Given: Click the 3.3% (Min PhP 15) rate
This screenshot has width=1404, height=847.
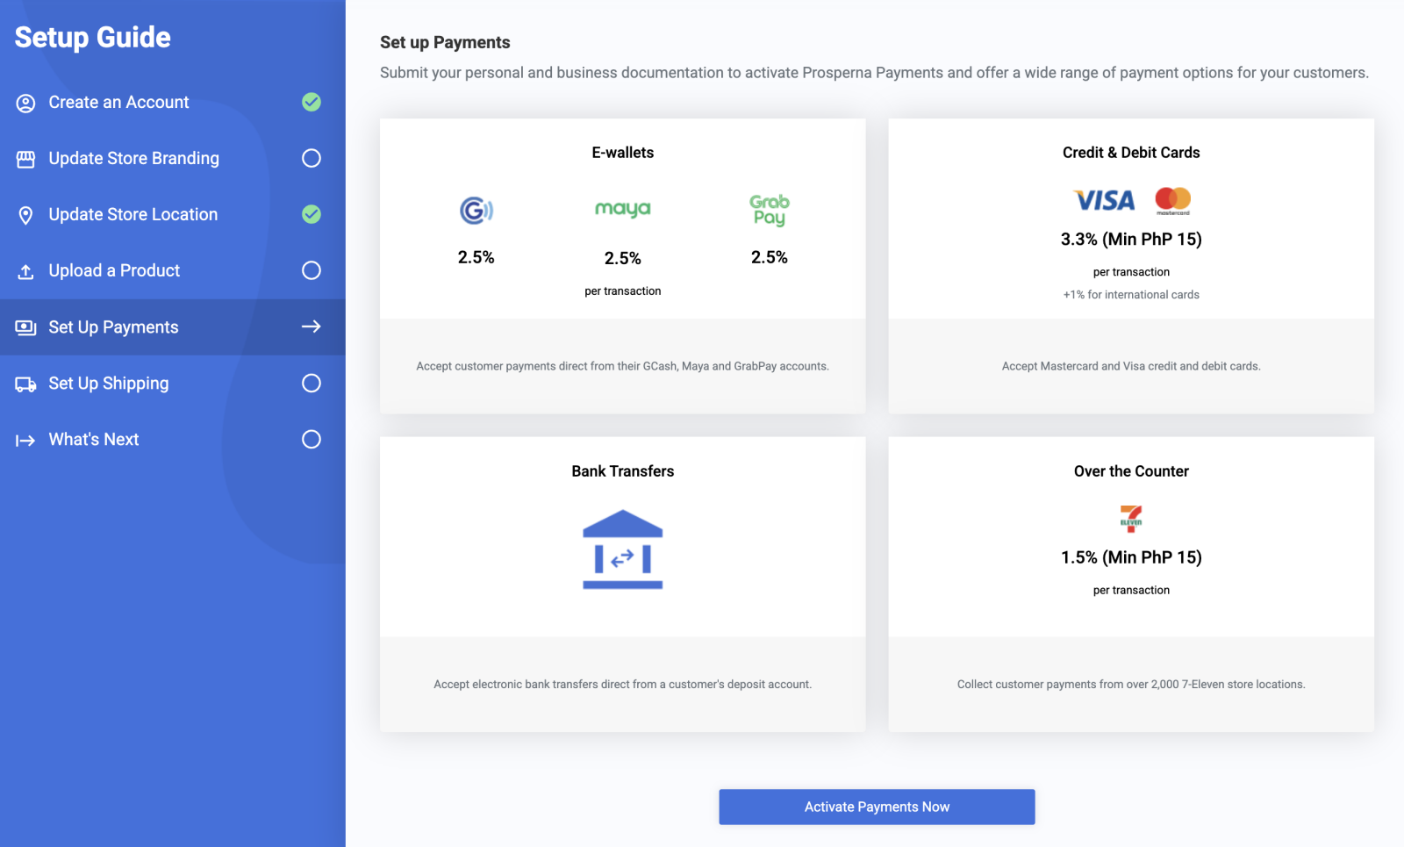Looking at the screenshot, I should [1131, 239].
